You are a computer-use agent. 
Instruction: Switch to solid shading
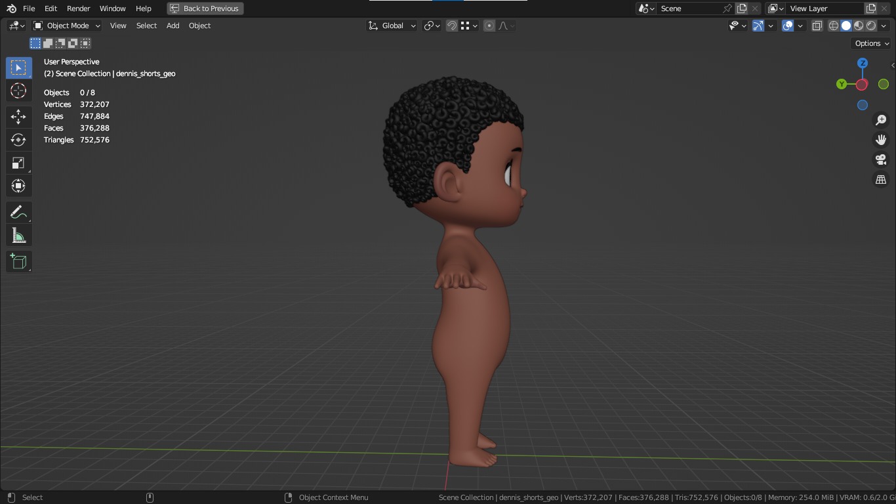coord(846,26)
